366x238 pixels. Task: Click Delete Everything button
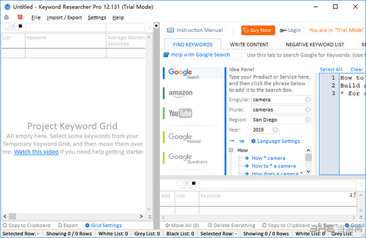231,225
